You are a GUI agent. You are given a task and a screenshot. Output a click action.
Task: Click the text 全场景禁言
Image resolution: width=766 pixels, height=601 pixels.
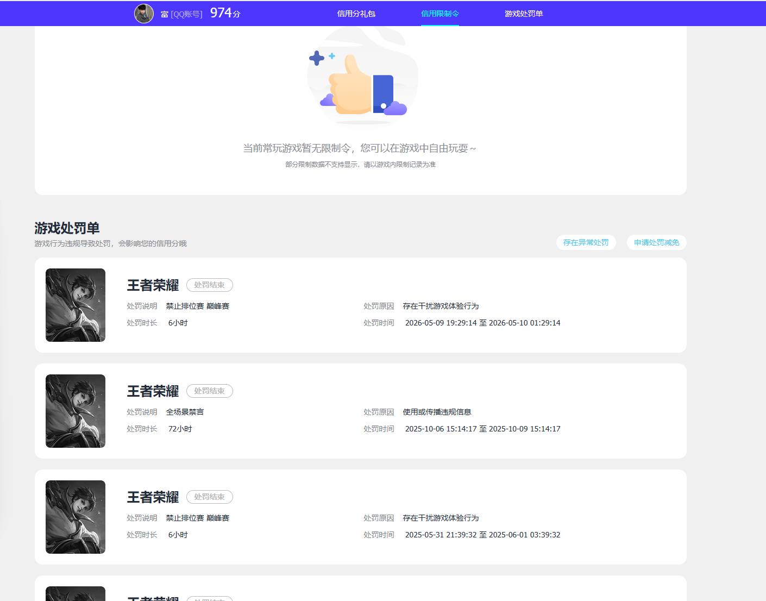pos(185,412)
